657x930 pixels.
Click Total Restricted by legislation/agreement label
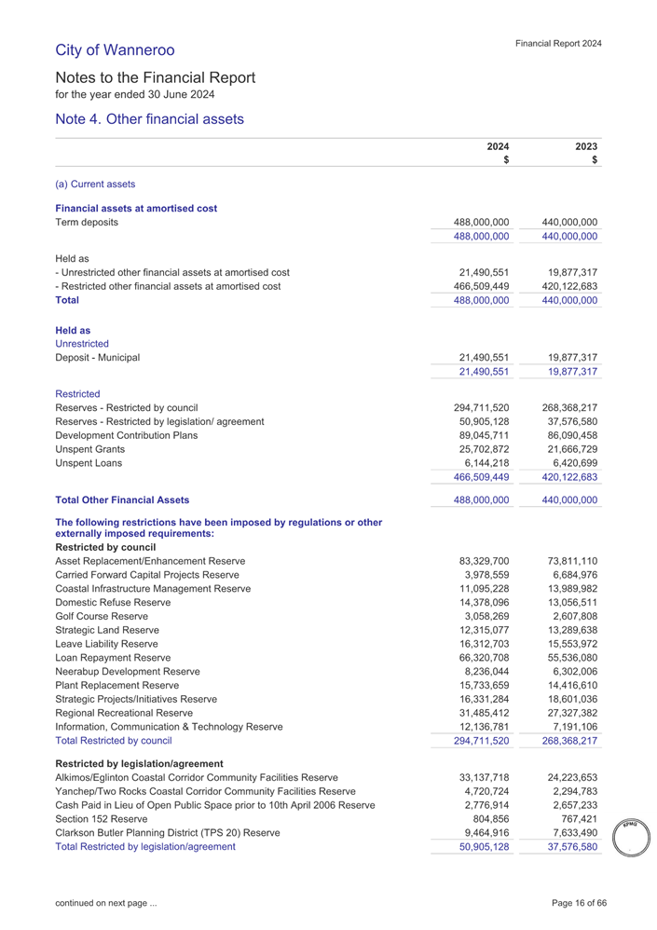[x=145, y=847]
